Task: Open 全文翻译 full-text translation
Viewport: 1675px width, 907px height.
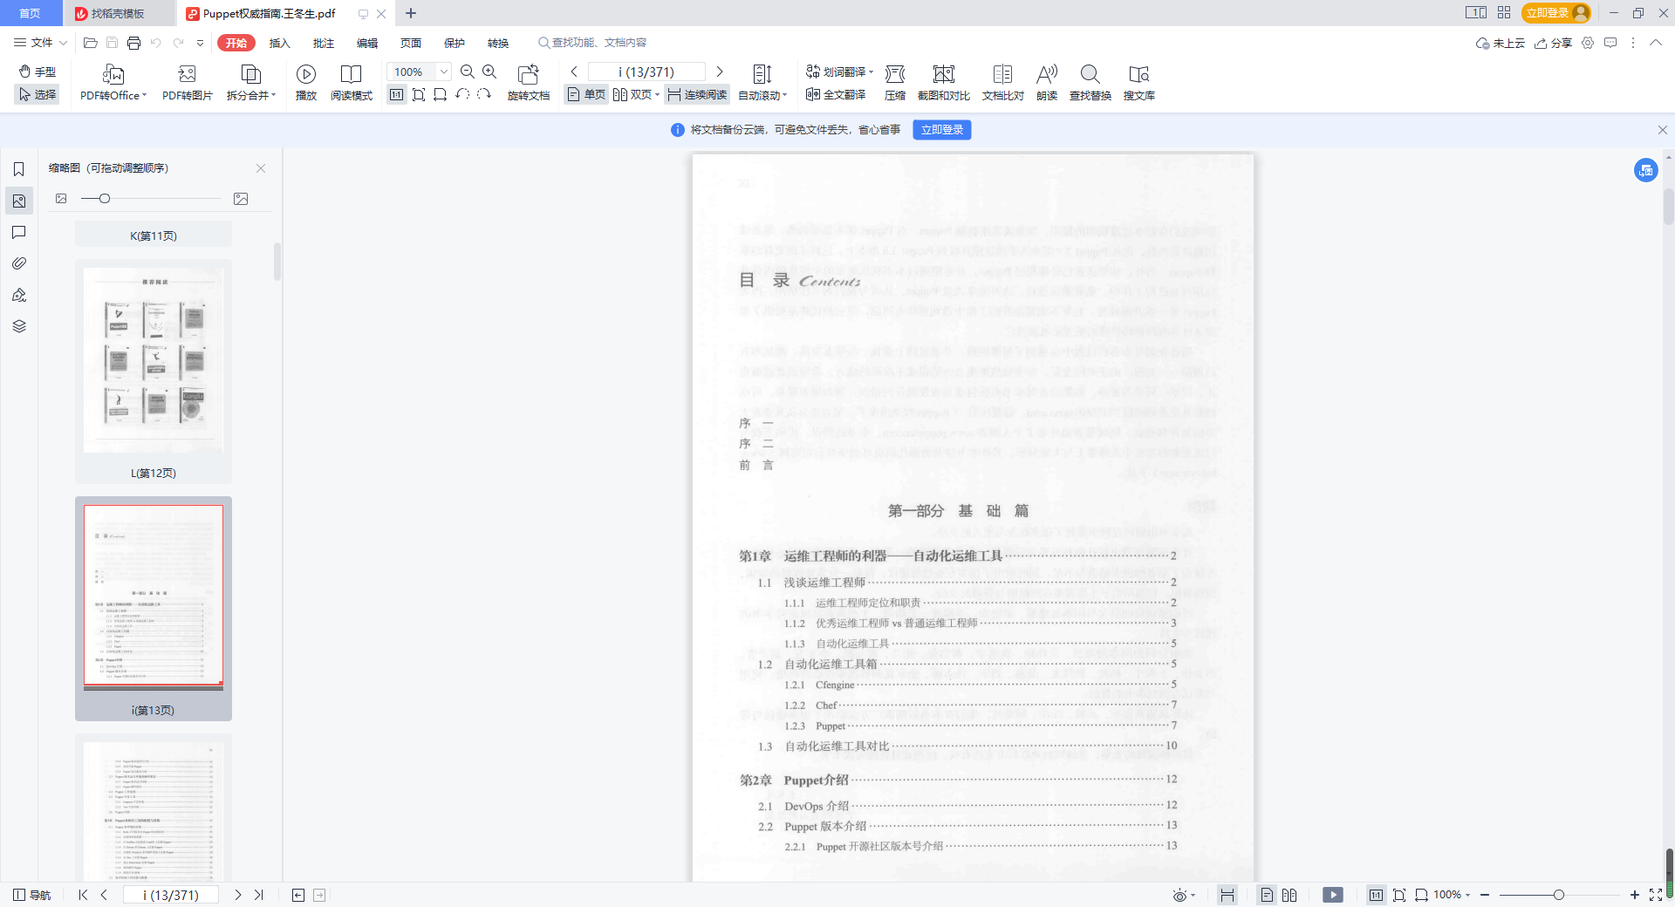Action: click(x=836, y=94)
